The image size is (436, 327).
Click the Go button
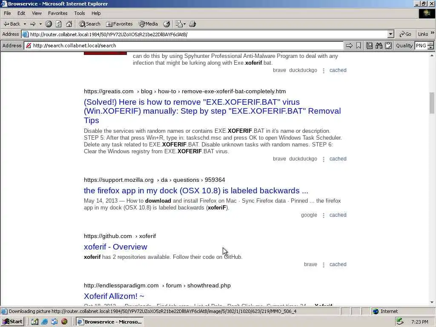tap(405, 34)
